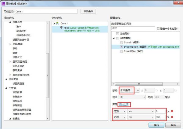
Task: Click the fx icon for the 左侧 boundary value
Action: point(168,111)
